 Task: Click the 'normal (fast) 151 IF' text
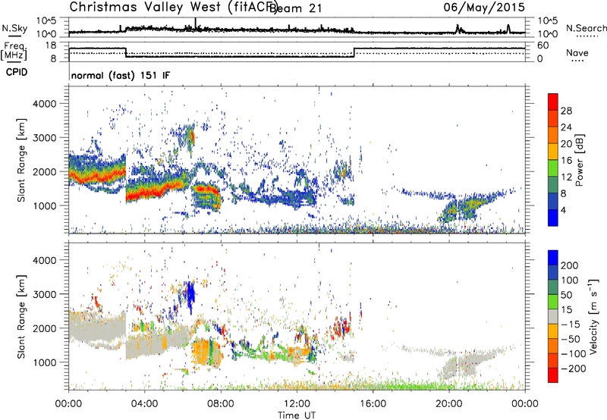(x=121, y=76)
